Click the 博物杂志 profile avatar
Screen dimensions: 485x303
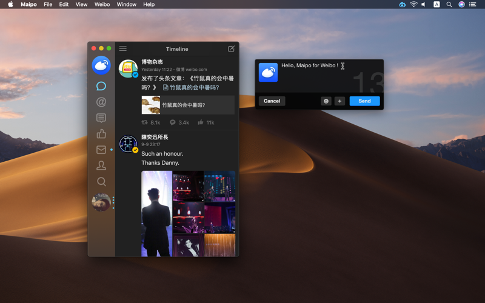click(129, 68)
